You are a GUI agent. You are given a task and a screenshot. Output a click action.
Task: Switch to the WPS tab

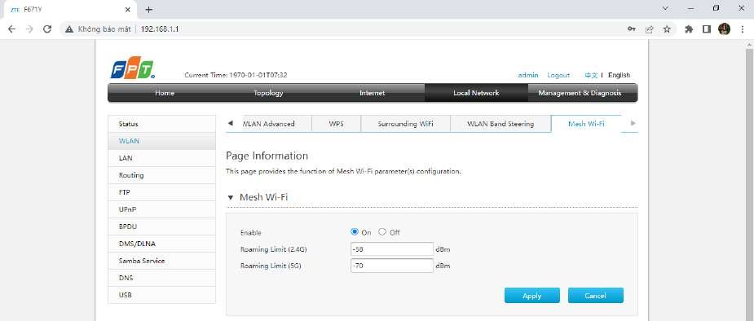(336, 124)
